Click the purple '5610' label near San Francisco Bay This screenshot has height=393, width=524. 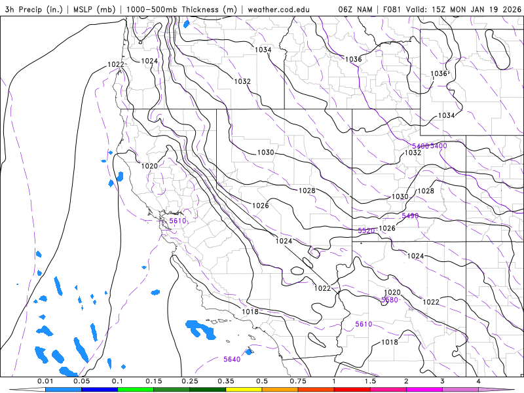(178, 221)
